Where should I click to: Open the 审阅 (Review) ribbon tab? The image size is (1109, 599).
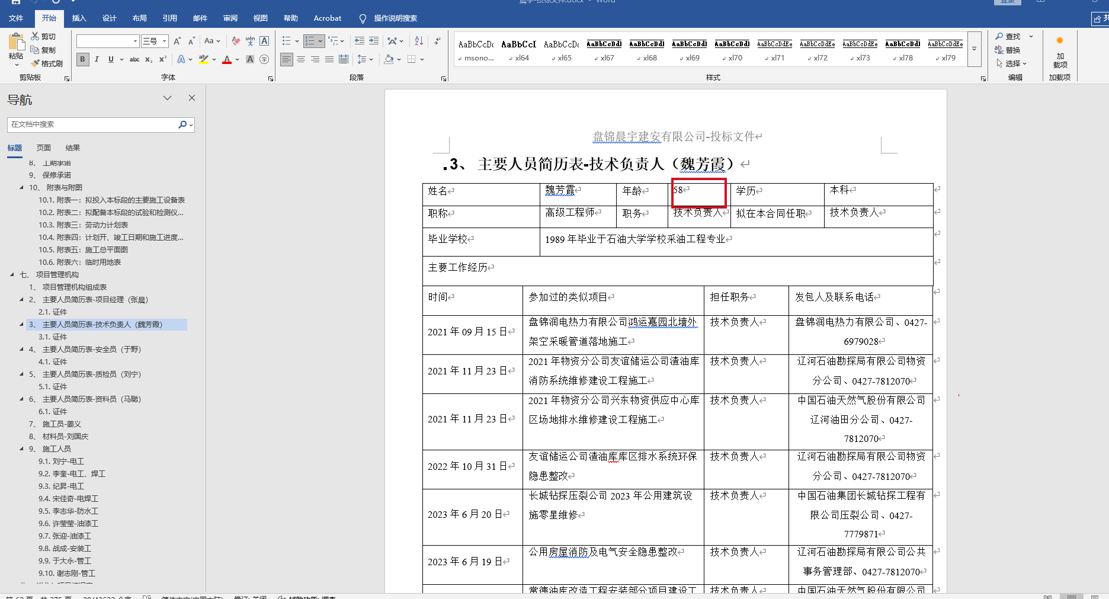pyautogui.click(x=230, y=18)
